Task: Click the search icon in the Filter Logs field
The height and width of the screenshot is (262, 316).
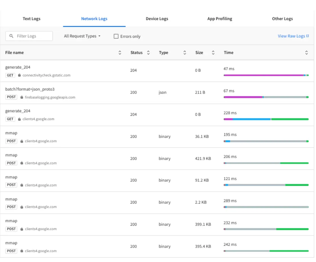Action: (11, 36)
